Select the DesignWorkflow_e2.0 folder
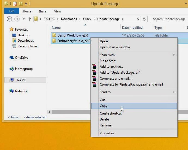 pos(73,35)
